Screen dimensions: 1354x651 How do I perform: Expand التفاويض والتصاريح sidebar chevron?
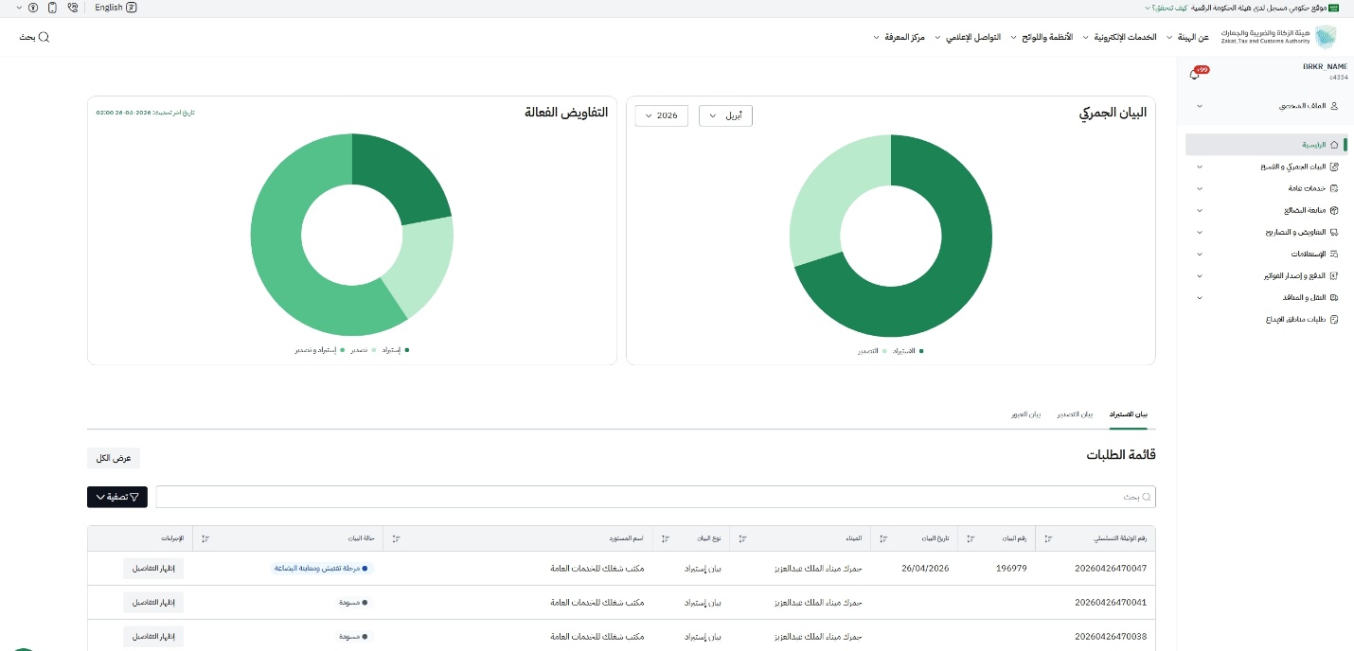pyautogui.click(x=1200, y=232)
